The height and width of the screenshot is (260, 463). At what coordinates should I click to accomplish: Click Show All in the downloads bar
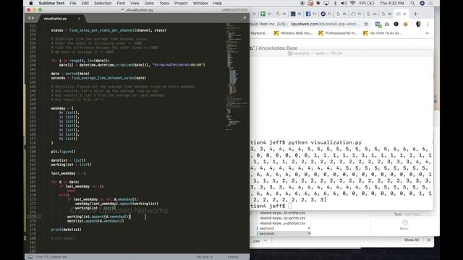click(412, 240)
